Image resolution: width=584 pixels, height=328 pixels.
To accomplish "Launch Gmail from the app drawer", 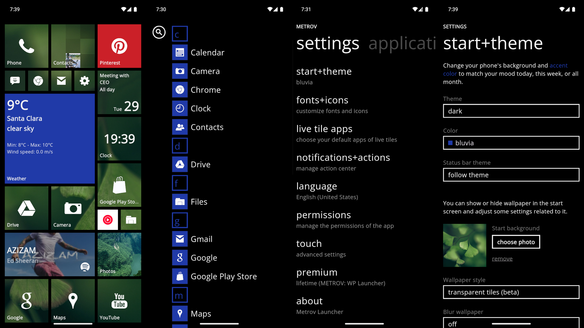I will tap(202, 239).
